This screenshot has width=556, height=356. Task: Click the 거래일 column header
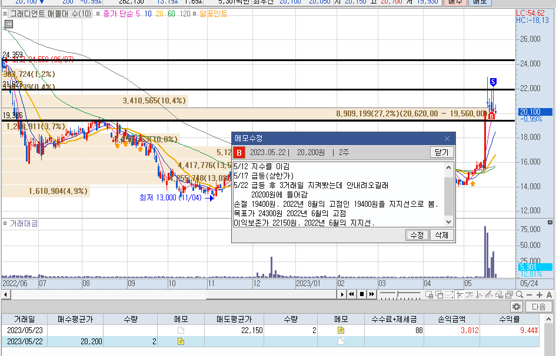coord(25,319)
